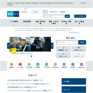Select the blue T Tozai line icon
Screen dimensions: 93x93
pos(38,64)
